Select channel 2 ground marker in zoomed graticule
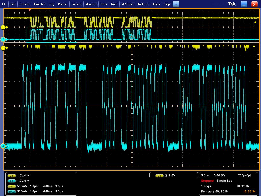261x196 pixels. click(x=4, y=146)
